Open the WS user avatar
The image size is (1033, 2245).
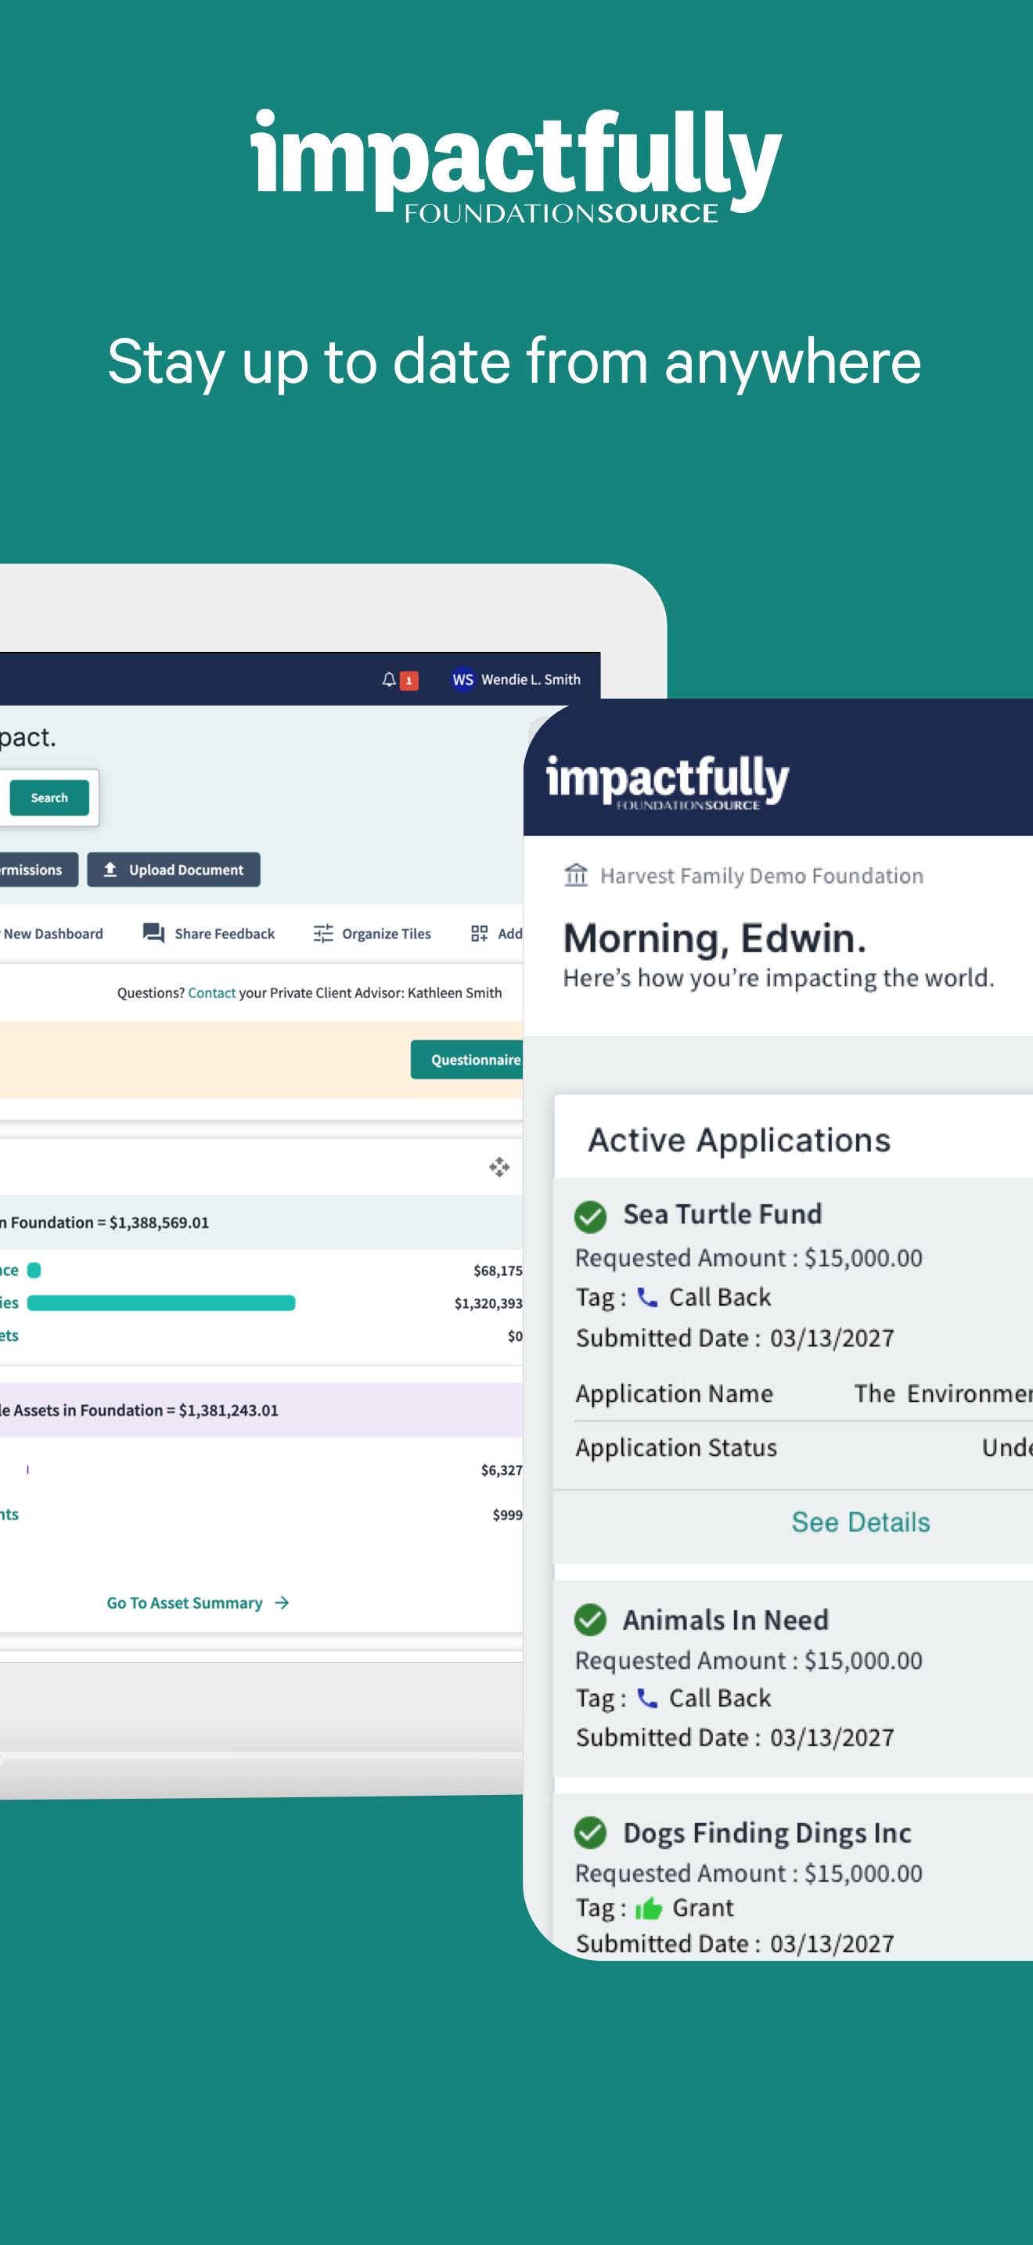[463, 679]
